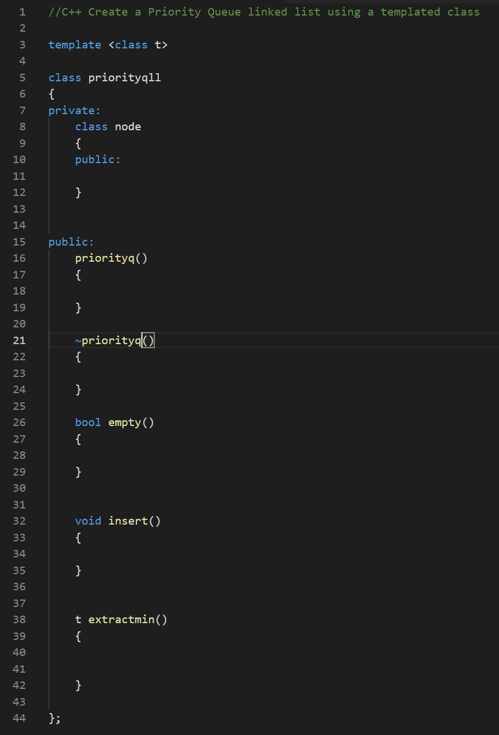Click the opening brace on line 6
The image size is (499, 735).
point(51,93)
